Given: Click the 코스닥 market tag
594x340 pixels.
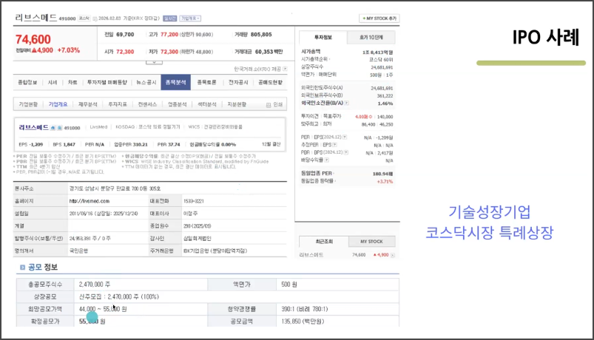Looking at the screenshot, I should [84, 18].
